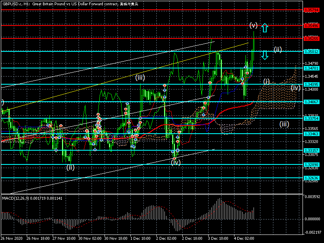324x243 pixels.
Task: Click the 3 Dec 10:00 time axis label
Action: pos(218,239)
